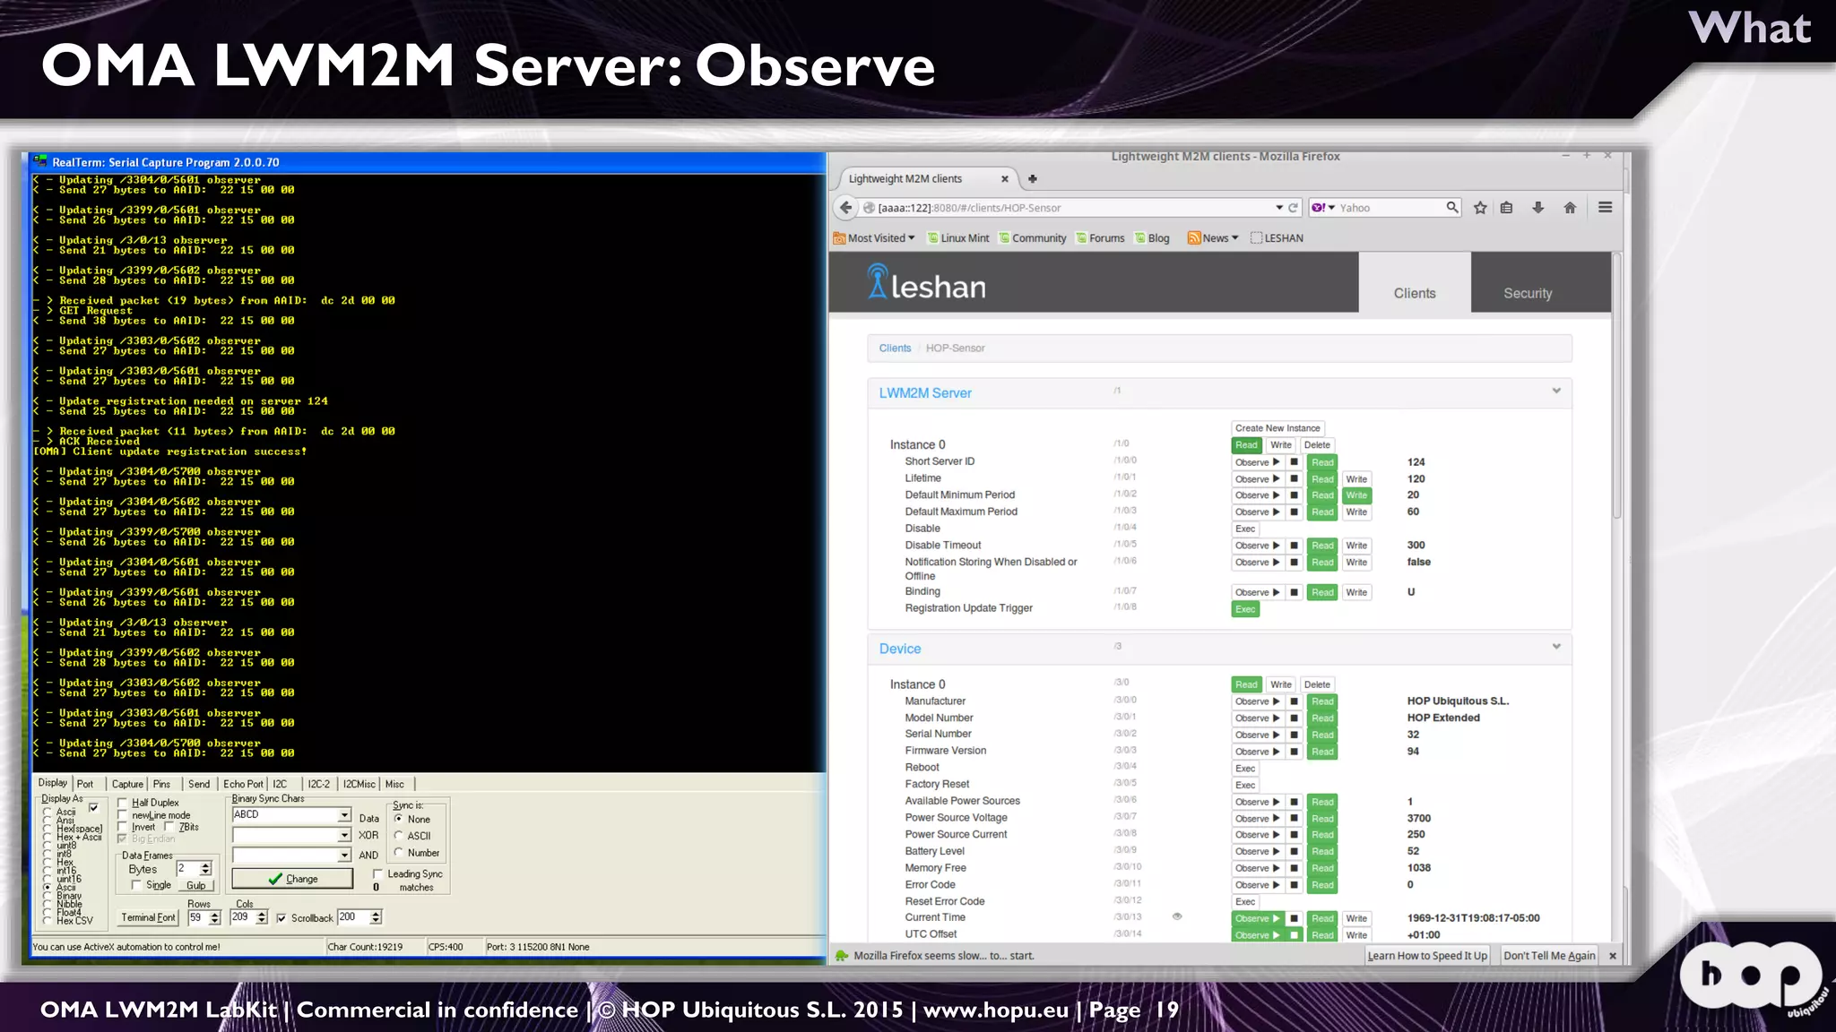Image resolution: width=1836 pixels, height=1032 pixels.
Task: Open the Firefox hamburger menu
Action: point(1606,208)
